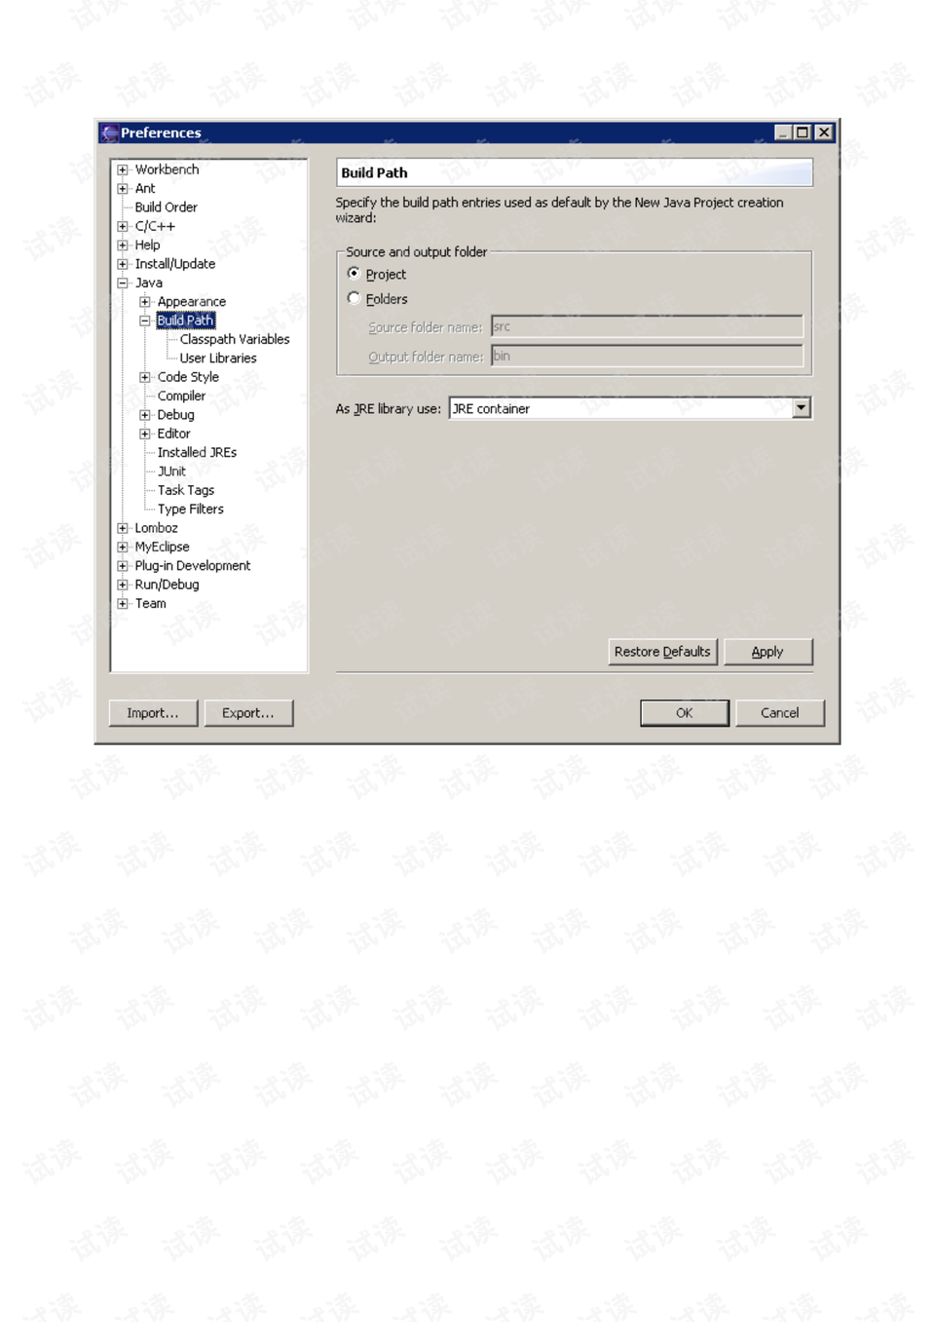Expand the Code Style node
935x1322 pixels.
[145, 377]
